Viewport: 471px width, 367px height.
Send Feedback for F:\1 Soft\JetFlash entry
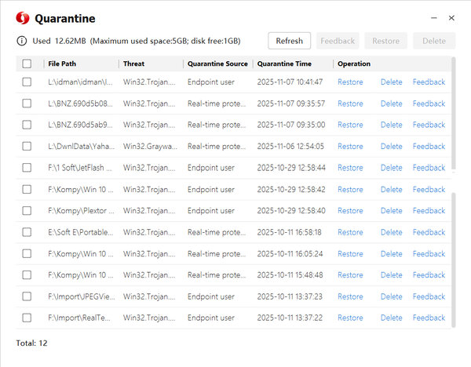click(x=429, y=168)
